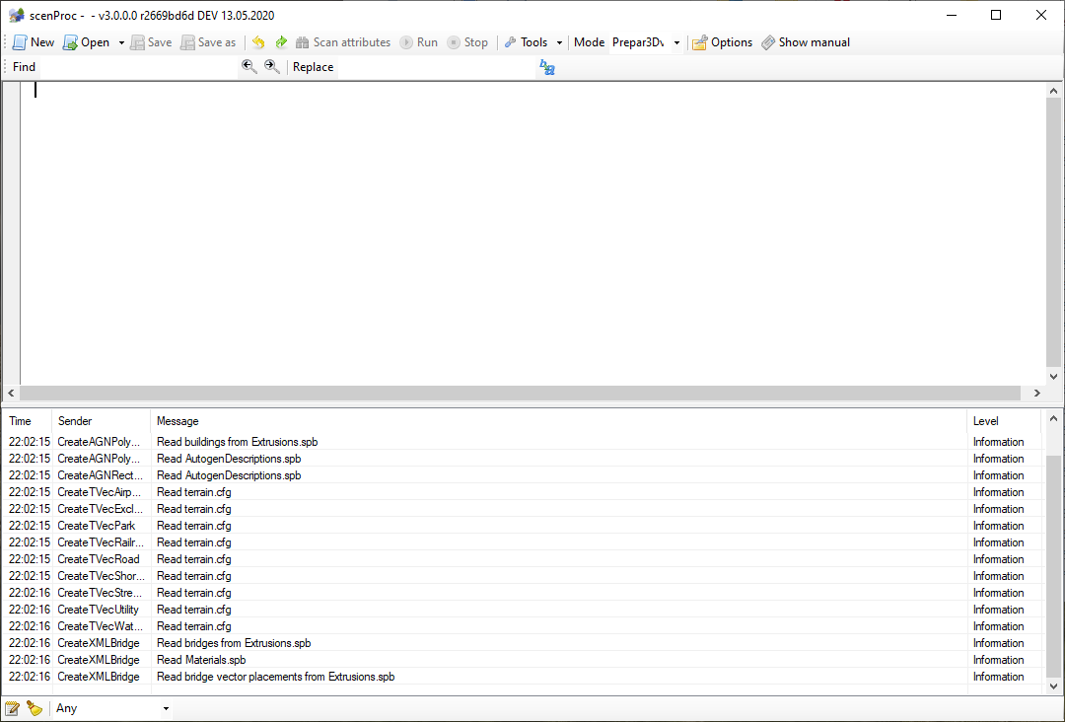Expand the Open button dropdown arrow
This screenshot has height=722, width=1065.
(121, 42)
